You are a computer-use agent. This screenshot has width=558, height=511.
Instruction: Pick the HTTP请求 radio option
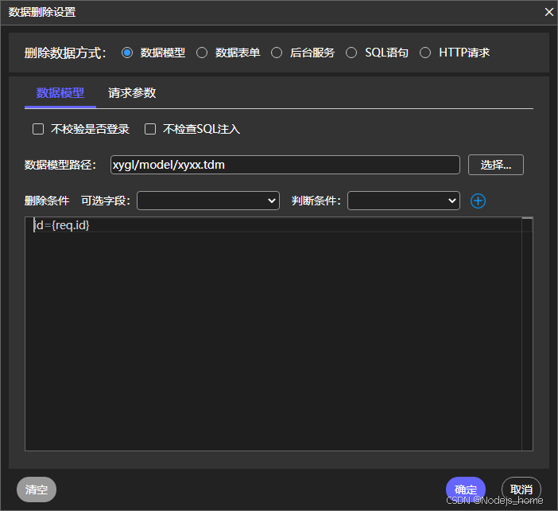(425, 53)
